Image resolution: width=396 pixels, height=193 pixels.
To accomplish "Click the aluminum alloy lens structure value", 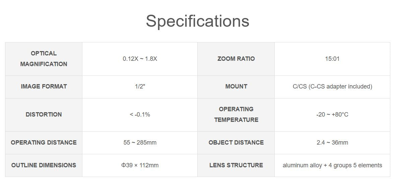I will [332, 165].
